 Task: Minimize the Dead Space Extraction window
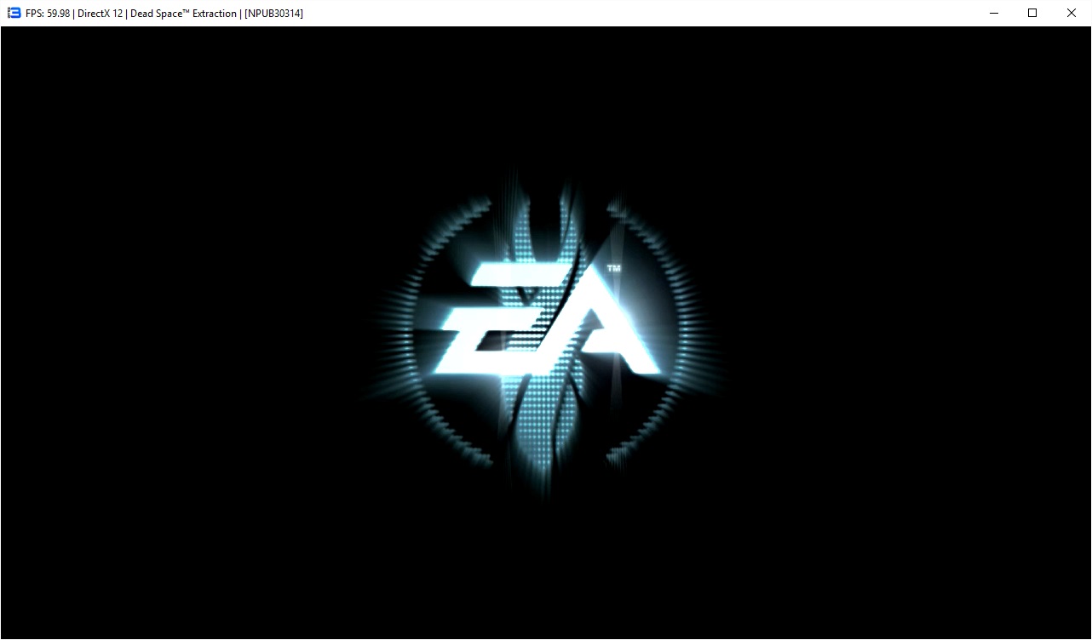993,13
